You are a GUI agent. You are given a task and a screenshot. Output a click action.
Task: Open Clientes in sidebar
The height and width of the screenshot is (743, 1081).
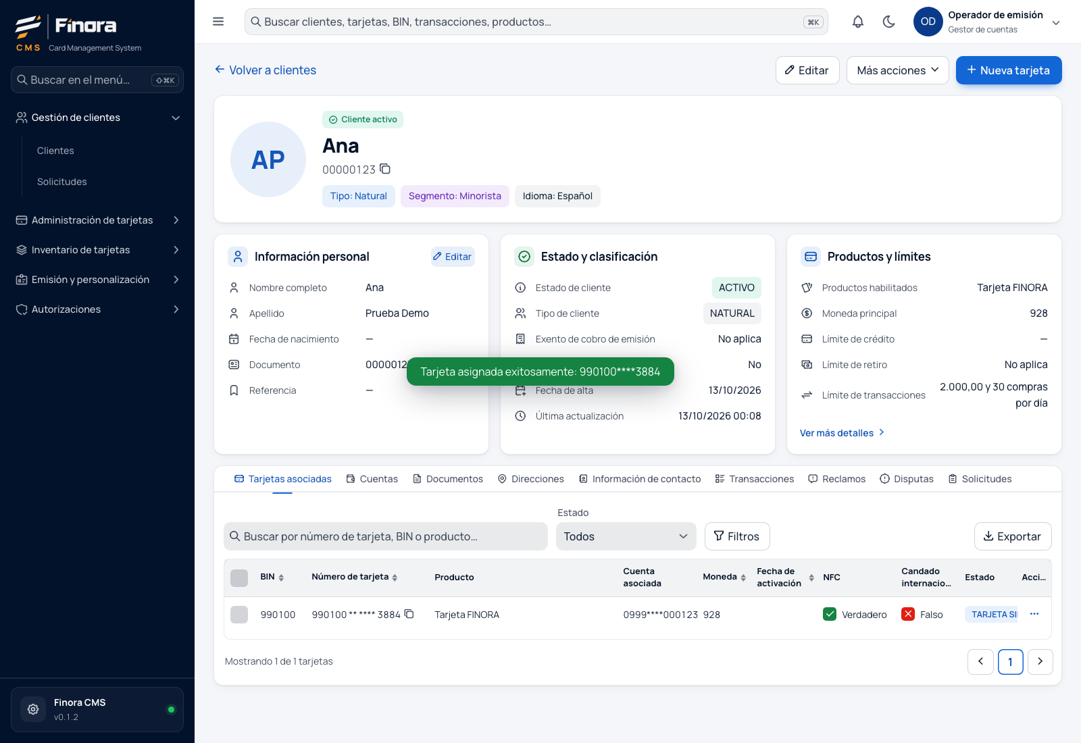coord(55,151)
